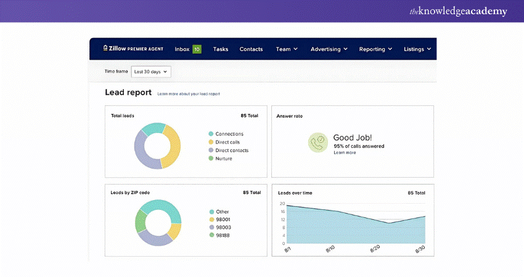Click Learn more about your lead report
The image size is (524, 277).
(189, 94)
